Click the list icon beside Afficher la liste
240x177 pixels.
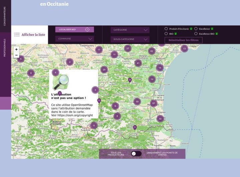(x=17, y=35)
